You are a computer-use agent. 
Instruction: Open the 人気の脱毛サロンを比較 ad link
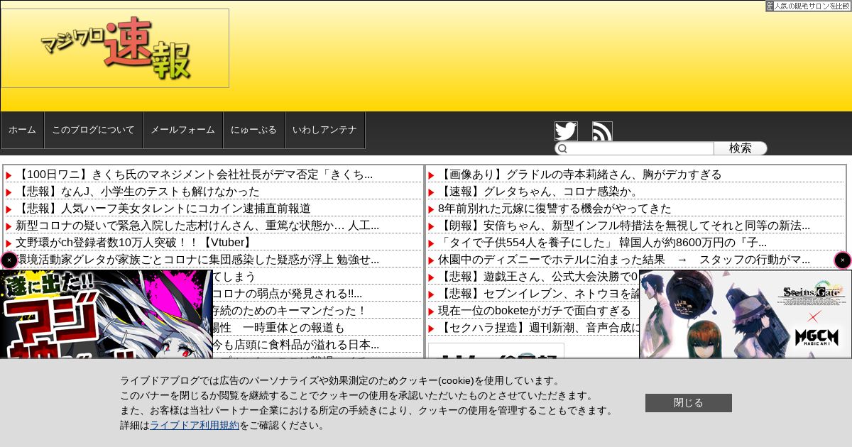808,6
